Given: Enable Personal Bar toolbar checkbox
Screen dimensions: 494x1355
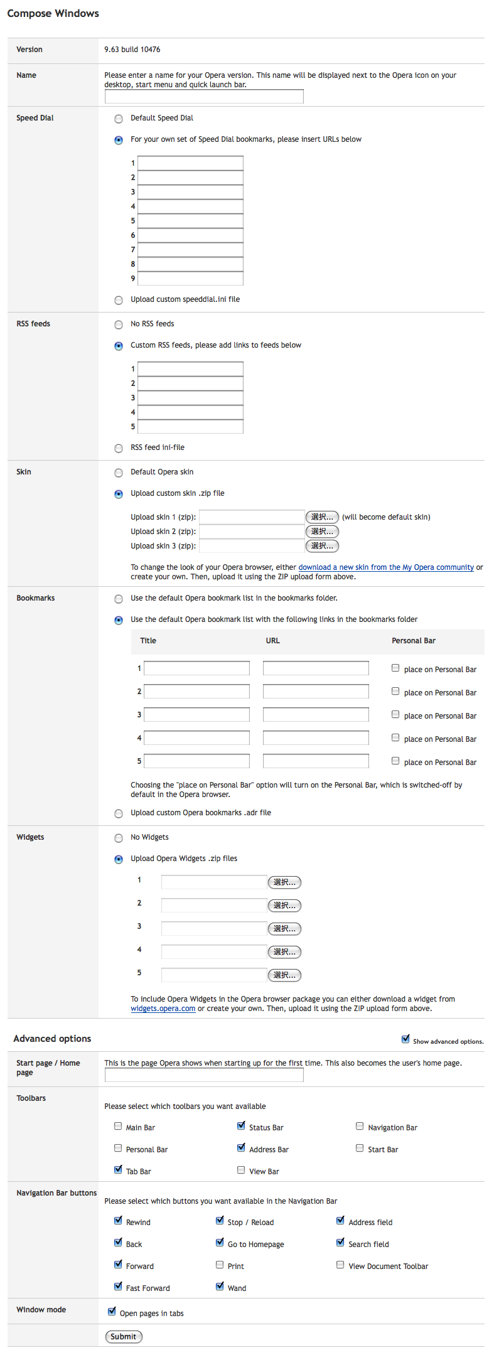Looking at the screenshot, I should tap(118, 1149).
